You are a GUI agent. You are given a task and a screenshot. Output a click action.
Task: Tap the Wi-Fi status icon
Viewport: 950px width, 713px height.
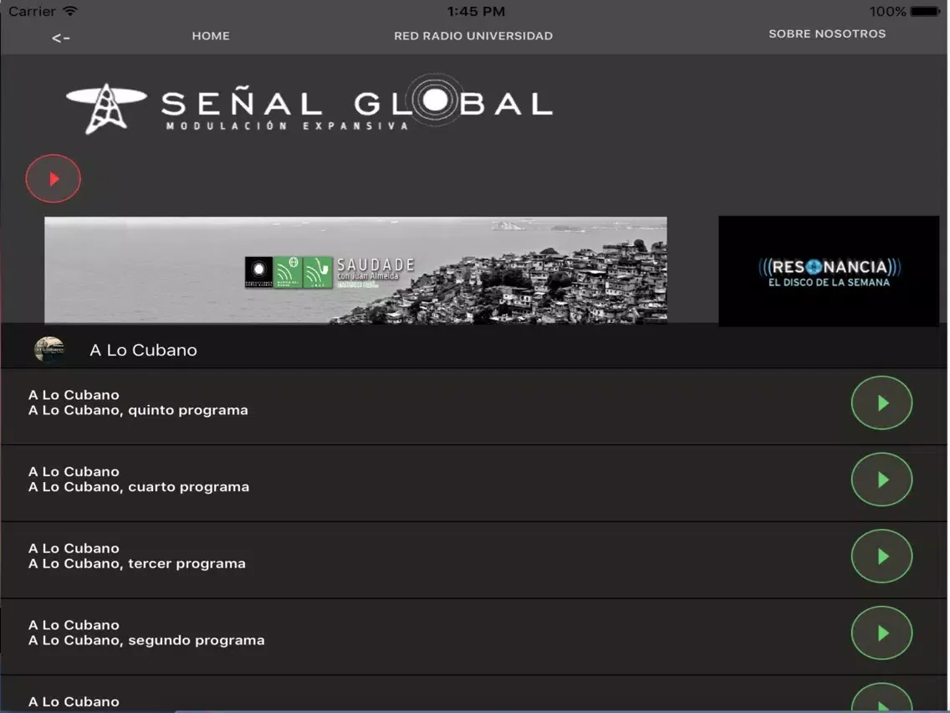coord(71,11)
